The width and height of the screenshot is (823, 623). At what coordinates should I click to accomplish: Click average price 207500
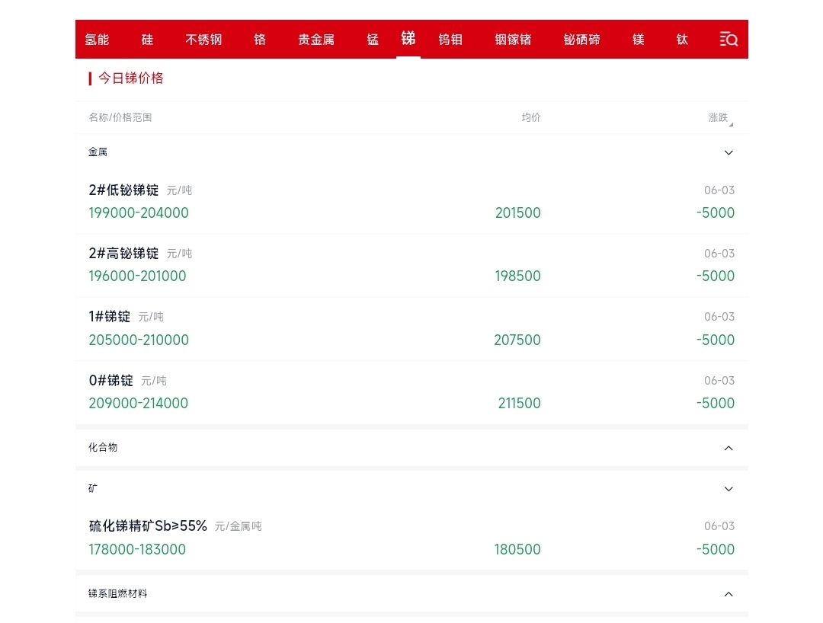click(x=517, y=340)
